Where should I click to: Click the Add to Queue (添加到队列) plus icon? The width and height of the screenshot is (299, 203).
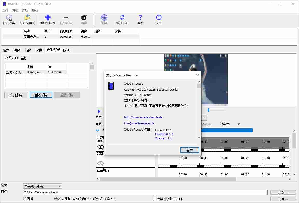[47, 18]
